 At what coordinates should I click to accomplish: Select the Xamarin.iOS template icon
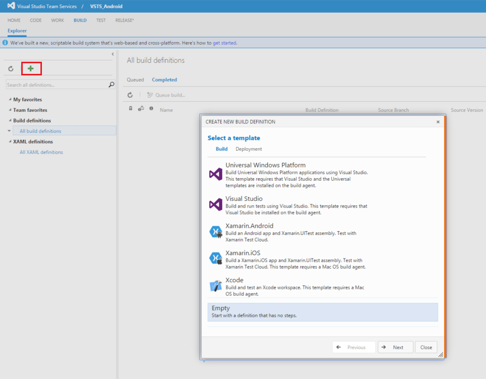216,259
